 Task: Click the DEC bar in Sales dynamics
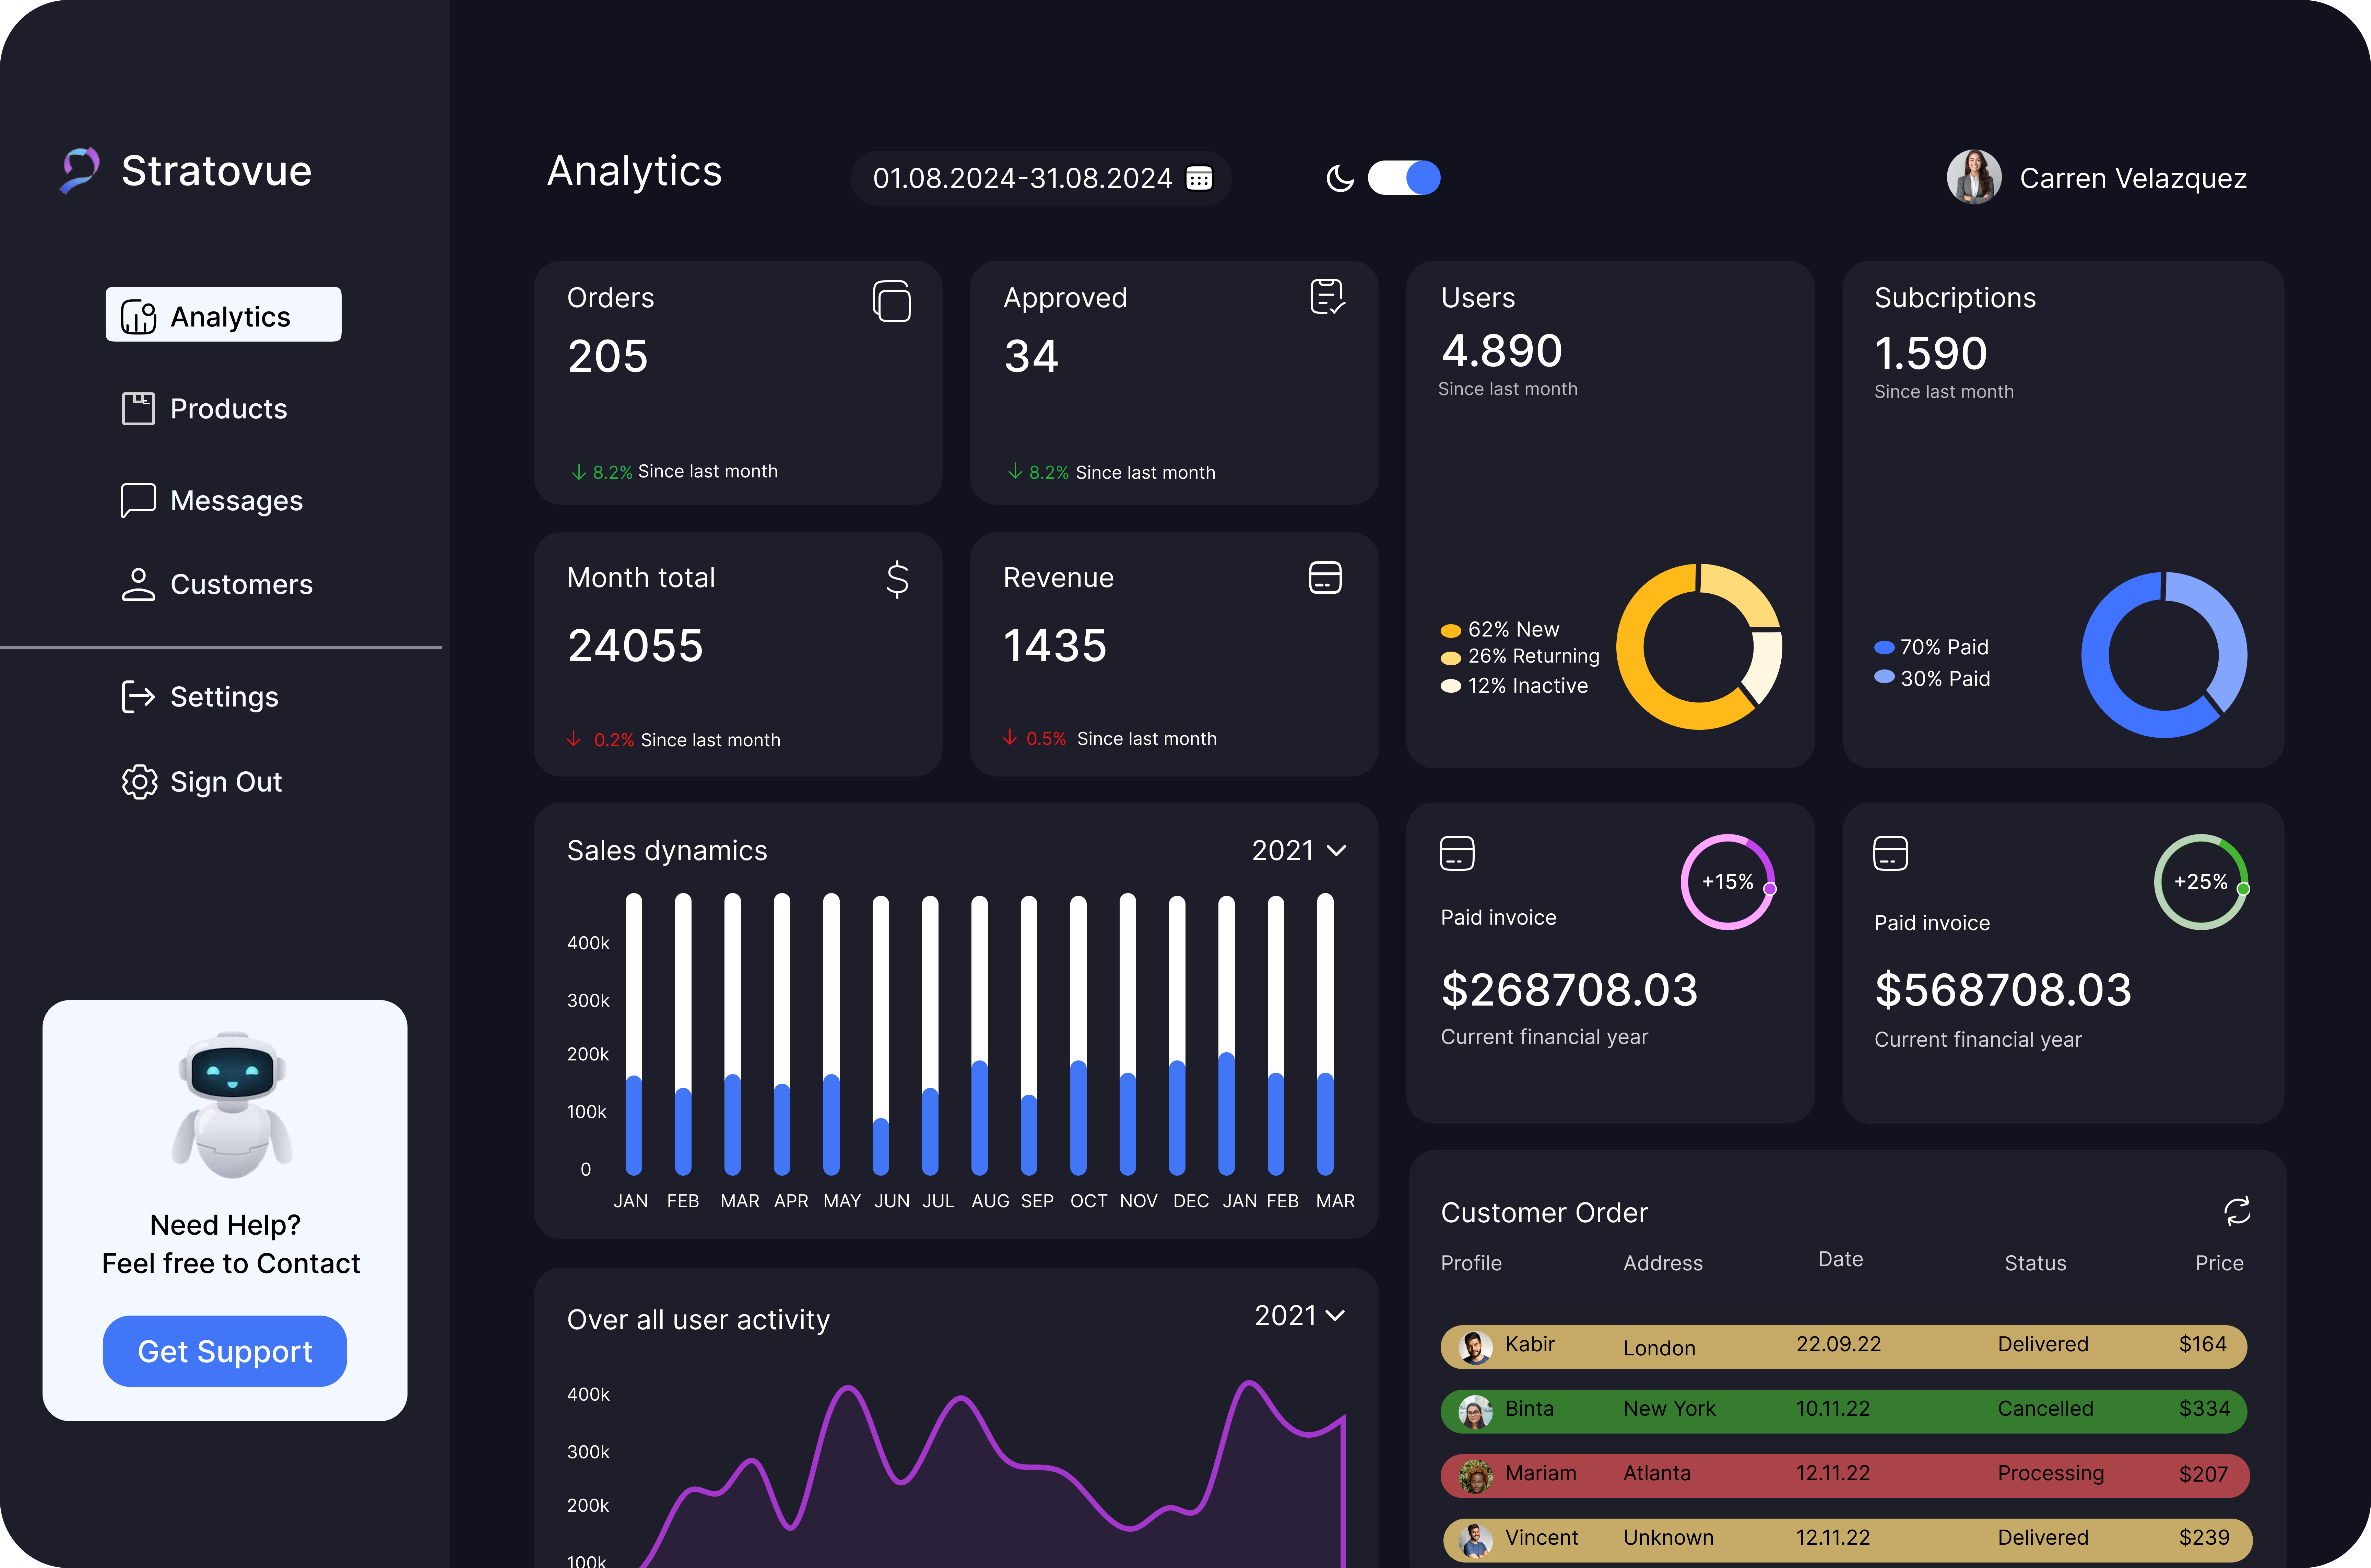point(1177,1035)
